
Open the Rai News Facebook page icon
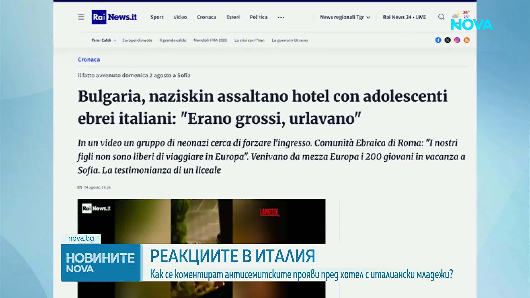click(438, 40)
